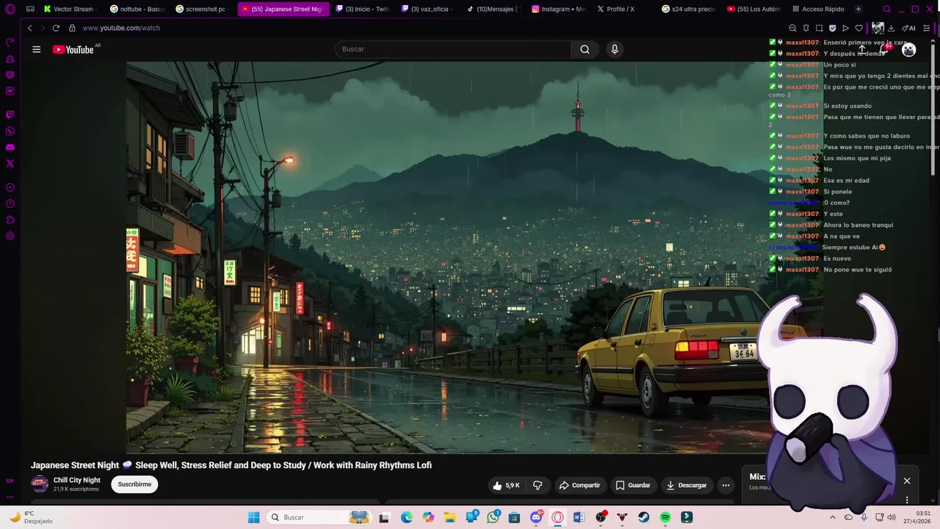This screenshot has height=529, width=940.
Task: Open the tab search icon in the title bar
Action: [x=887, y=9]
